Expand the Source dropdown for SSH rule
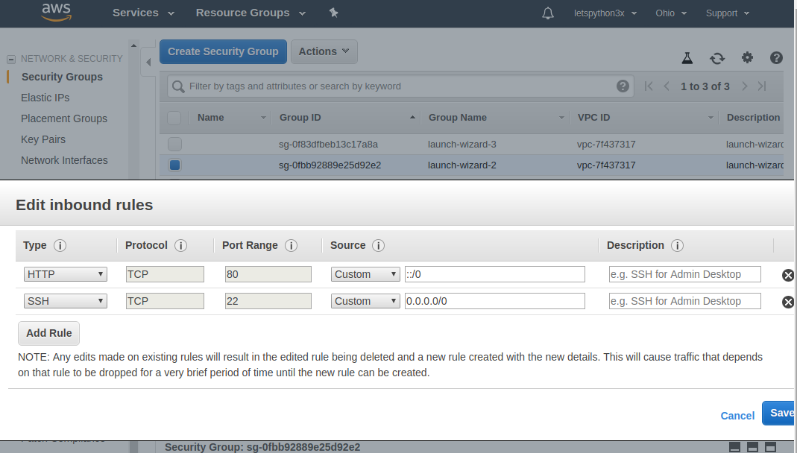 pyautogui.click(x=365, y=301)
